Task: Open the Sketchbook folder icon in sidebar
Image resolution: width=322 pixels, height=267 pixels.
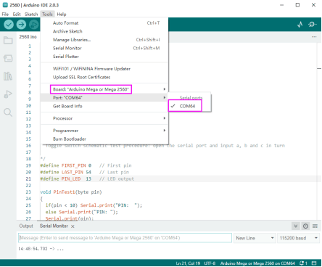Action: 8,40
